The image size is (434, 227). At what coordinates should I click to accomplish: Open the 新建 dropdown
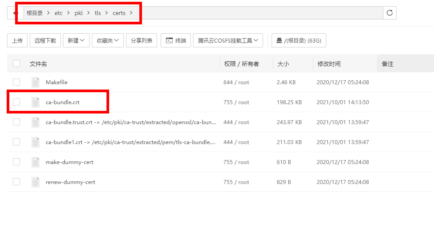(76, 40)
